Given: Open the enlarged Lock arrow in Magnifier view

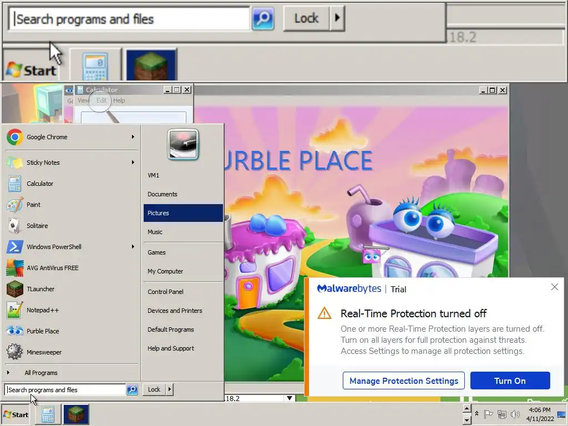Looking at the screenshot, I should [337, 17].
